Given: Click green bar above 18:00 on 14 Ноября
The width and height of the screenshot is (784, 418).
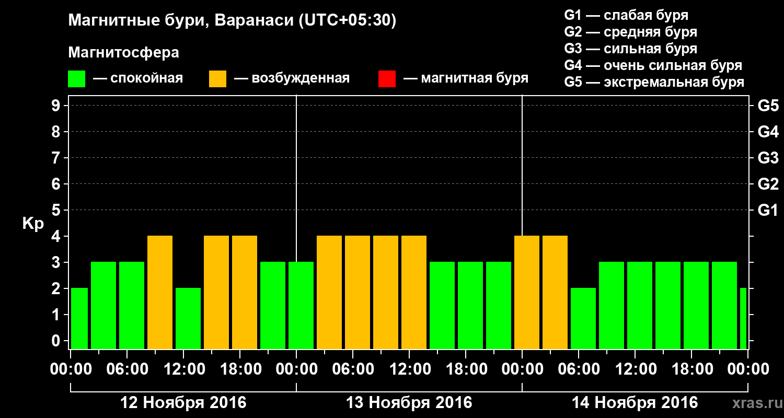Looking at the screenshot, I should (696, 305).
